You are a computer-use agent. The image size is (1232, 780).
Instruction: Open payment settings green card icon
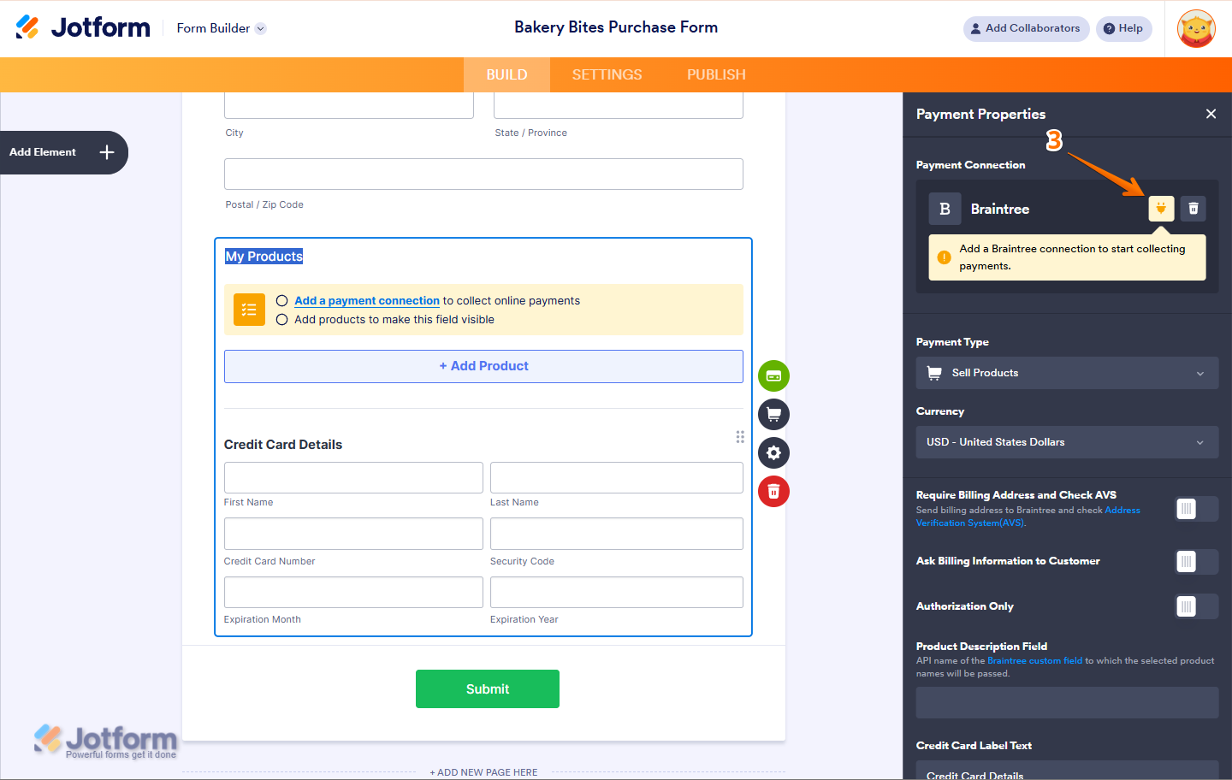click(773, 375)
